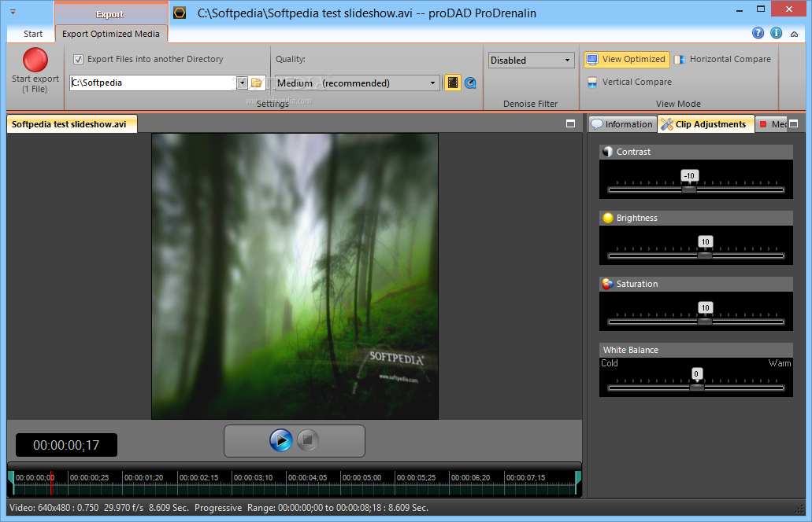Toggle Export Files into another Directory checkbox
The height and width of the screenshot is (522, 812).
tap(78, 60)
